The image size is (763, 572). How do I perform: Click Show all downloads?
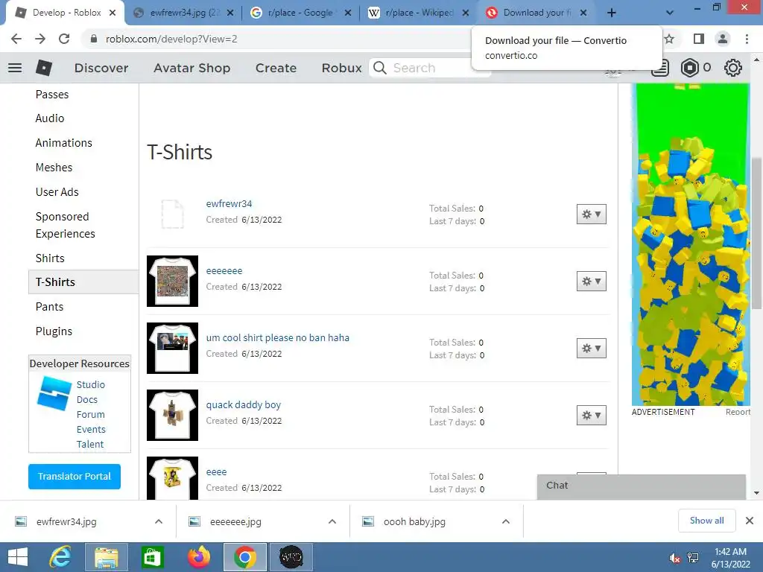pyautogui.click(x=706, y=521)
